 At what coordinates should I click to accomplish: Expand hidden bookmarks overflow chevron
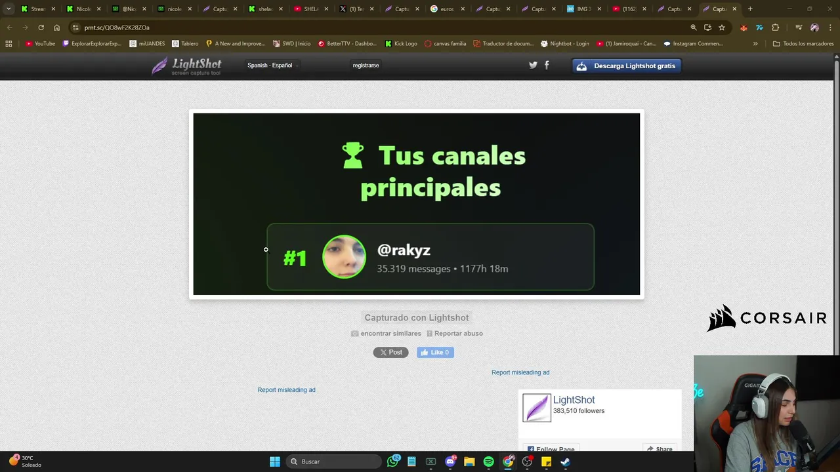[x=755, y=44]
